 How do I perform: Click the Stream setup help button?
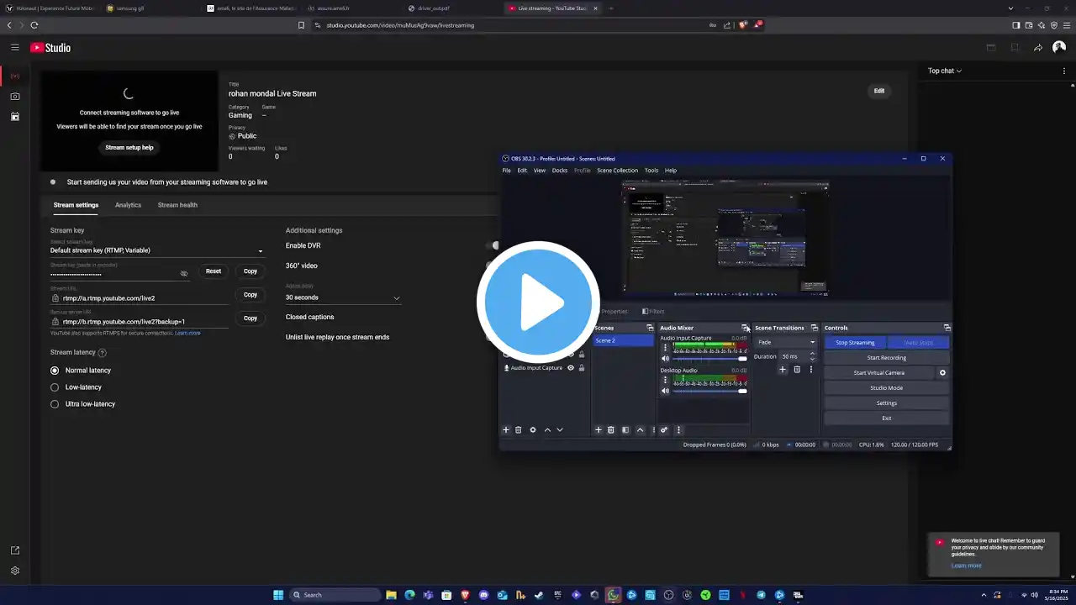tap(129, 147)
